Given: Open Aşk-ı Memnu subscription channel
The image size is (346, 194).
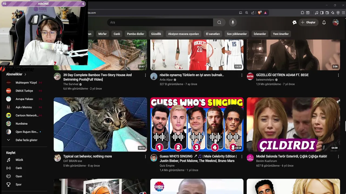Looking at the screenshot, I should [24, 107].
